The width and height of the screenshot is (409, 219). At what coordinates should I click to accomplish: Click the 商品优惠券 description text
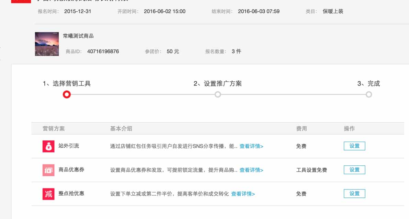coord(174,170)
